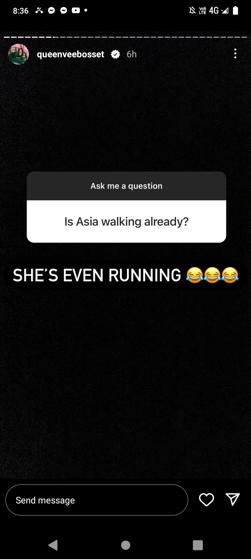Tap the missed call status icon
251x559 pixels.
click(39, 11)
